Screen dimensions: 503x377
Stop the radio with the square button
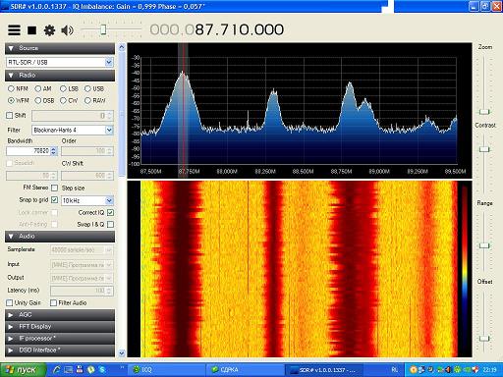[31, 30]
